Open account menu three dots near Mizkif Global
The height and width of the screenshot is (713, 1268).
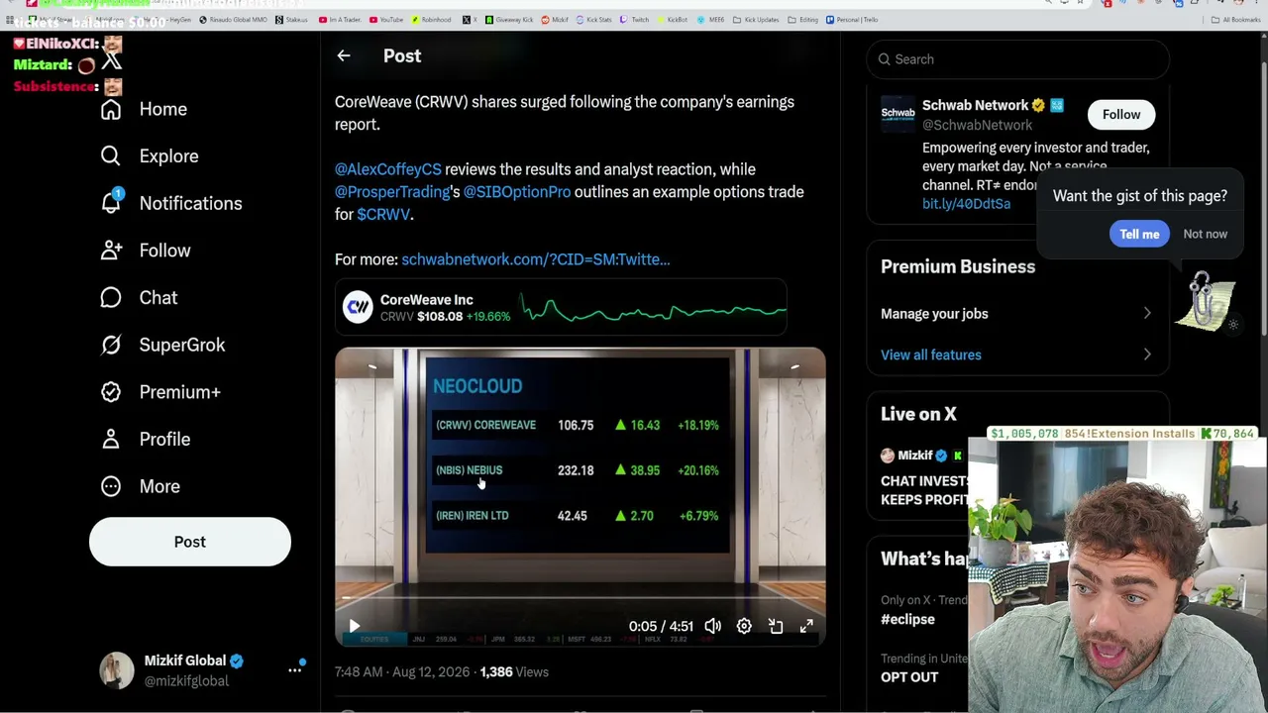pyautogui.click(x=295, y=670)
